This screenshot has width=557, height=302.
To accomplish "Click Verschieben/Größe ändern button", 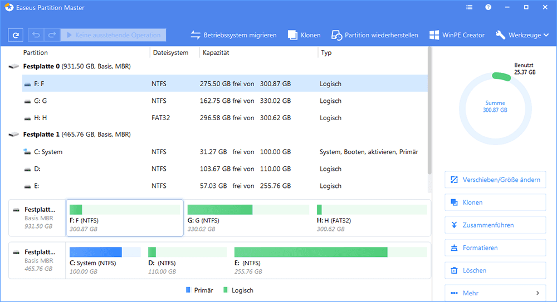I will click(495, 180).
